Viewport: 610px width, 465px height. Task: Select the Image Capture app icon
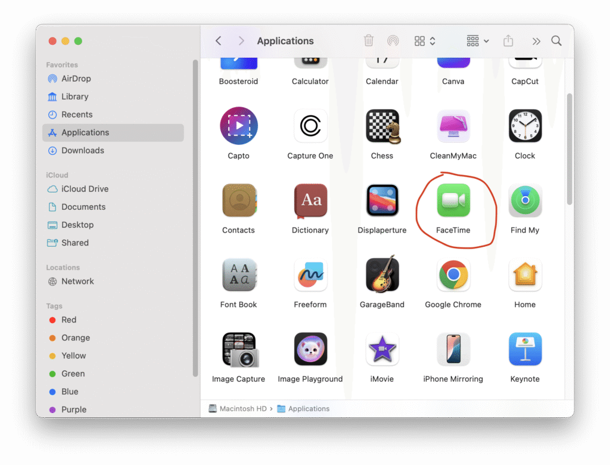click(x=240, y=349)
